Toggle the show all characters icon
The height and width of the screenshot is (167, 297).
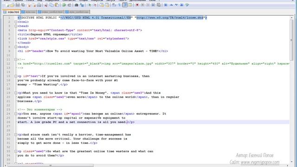(x=119, y=5)
